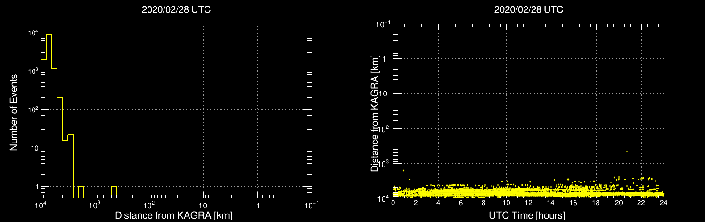Click the 14 tick on UTC Time axis
The height and width of the screenshot is (222, 705).
click(x=551, y=203)
